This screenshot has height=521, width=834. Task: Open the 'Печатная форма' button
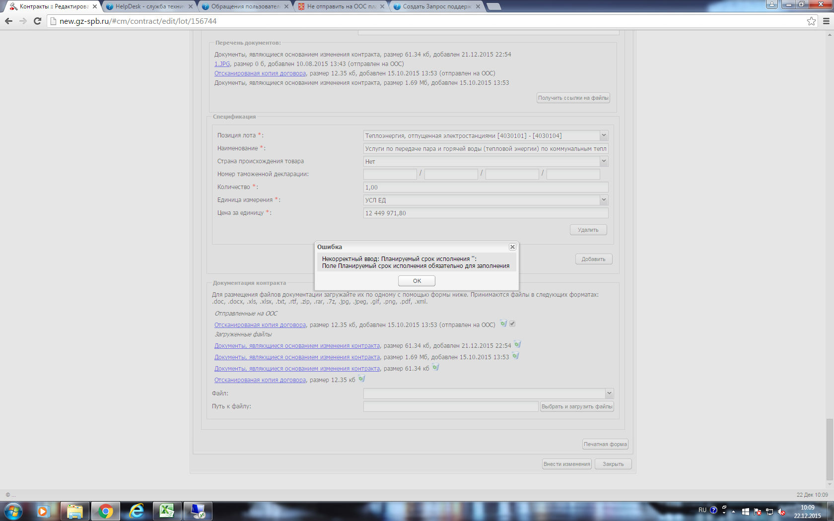pyautogui.click(x=606, y=444)
